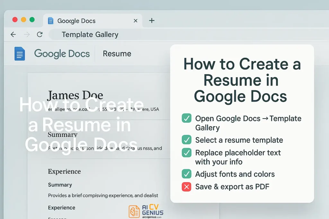This screenshot has width=329, height=219.
Task: Close the Google Docs tab
Action: pos(136,21)
